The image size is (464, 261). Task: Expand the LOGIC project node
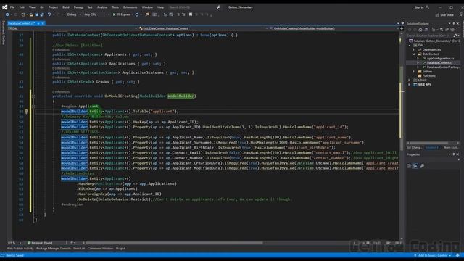[410, 80]
